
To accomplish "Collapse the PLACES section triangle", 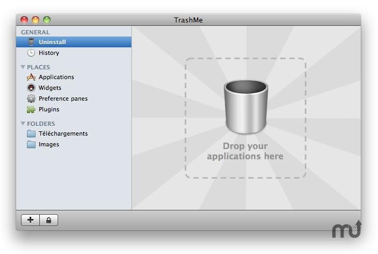I will pos(23,67).
